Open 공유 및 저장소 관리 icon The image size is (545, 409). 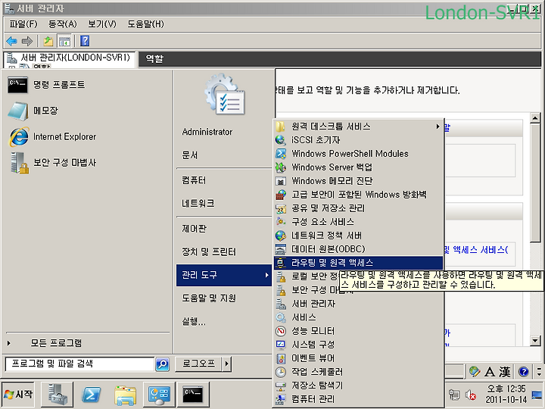pyautogui.click(x=281, y=208)
